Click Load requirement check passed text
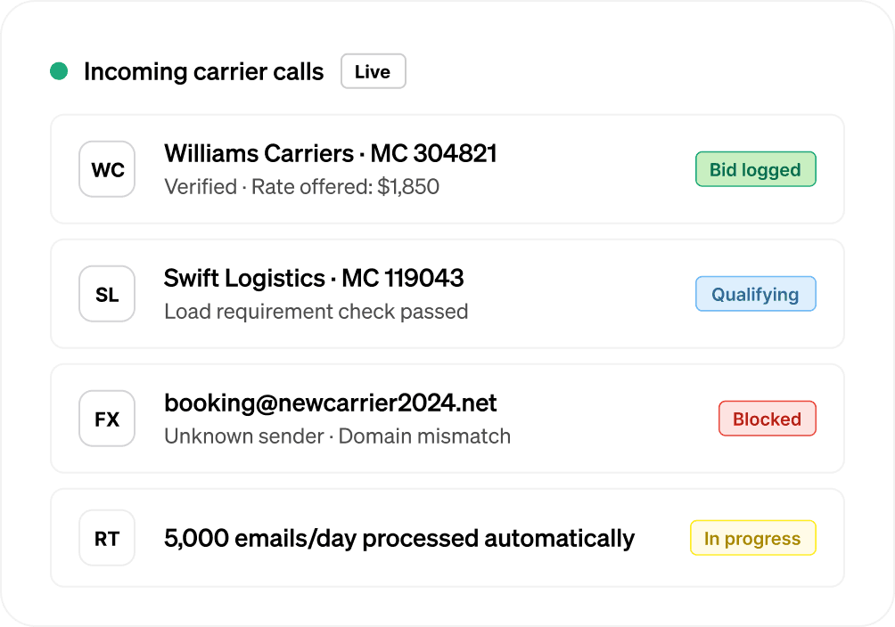This screenshot has height=627, width=895. coord(316,312)
